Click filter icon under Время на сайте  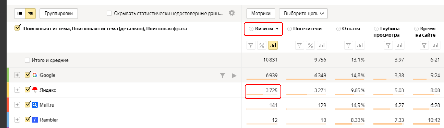424,46
